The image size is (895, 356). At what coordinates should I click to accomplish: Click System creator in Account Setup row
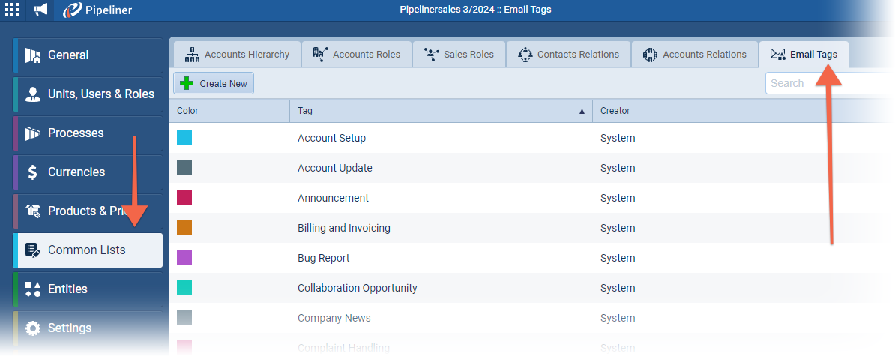click(x=618, y=138)
